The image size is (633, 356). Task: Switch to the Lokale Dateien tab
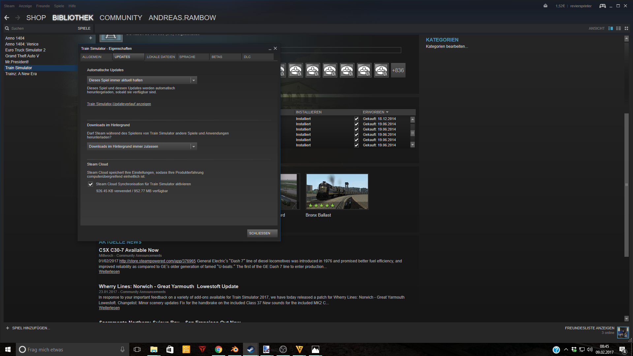[161, 57]
